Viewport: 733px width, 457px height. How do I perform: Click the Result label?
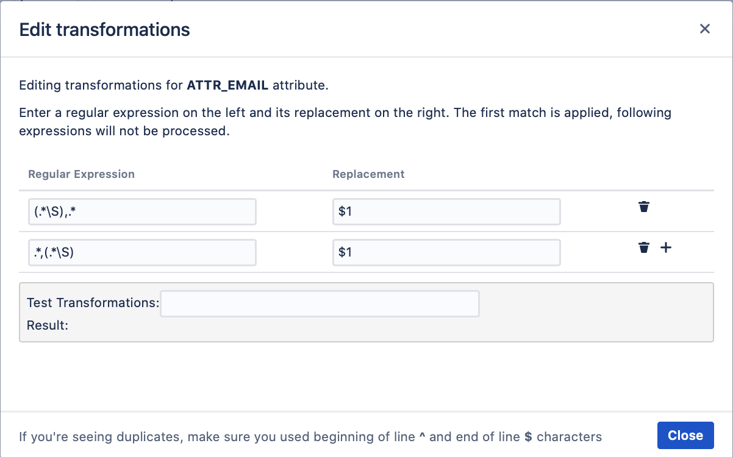coord(48,325)
